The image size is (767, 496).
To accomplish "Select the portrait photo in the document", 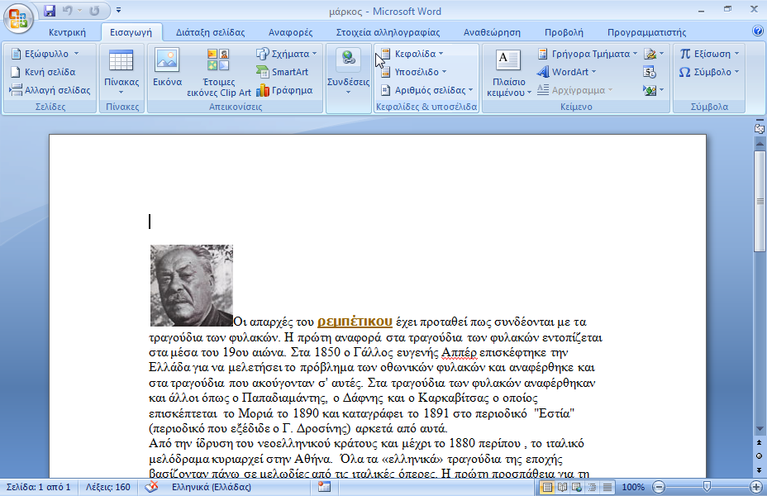I will (191, 285).
